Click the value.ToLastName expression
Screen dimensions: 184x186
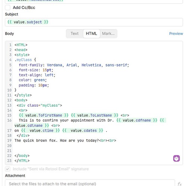(94, 115)
